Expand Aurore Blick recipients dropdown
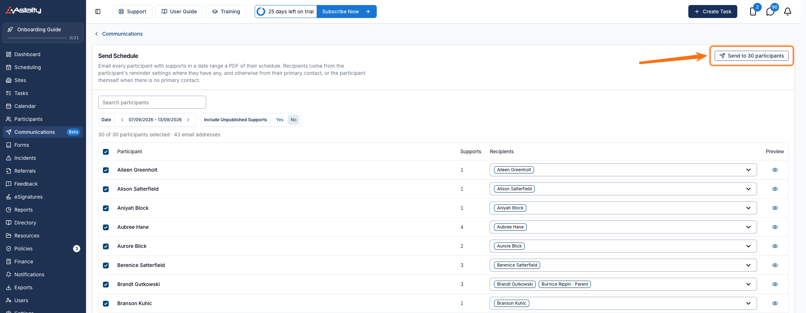Viewport: 806px width, 313px height. click(x=748, y=246)
